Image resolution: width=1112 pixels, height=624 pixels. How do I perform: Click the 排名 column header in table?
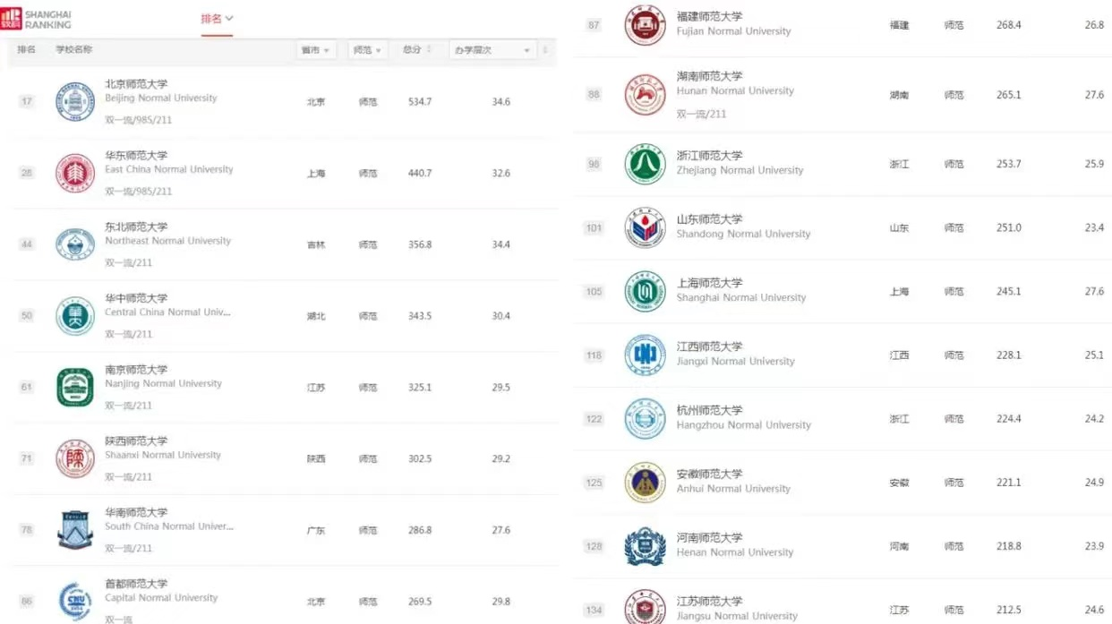[27, 50]
